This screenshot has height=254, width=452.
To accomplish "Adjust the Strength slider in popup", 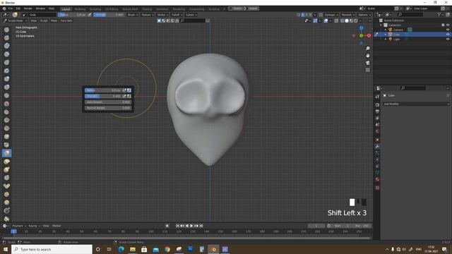I will (103, 96).
